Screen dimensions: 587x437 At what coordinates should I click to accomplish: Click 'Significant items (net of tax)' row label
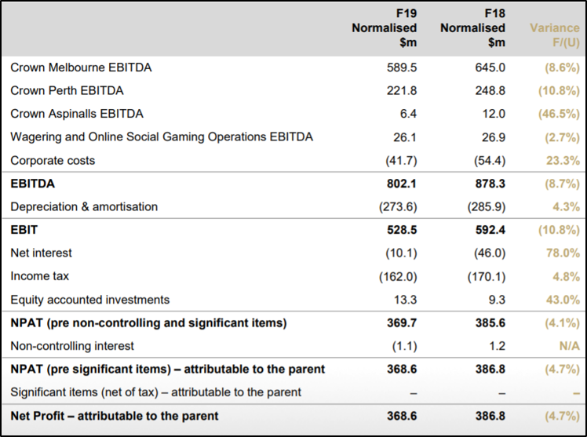pos(155,392)
